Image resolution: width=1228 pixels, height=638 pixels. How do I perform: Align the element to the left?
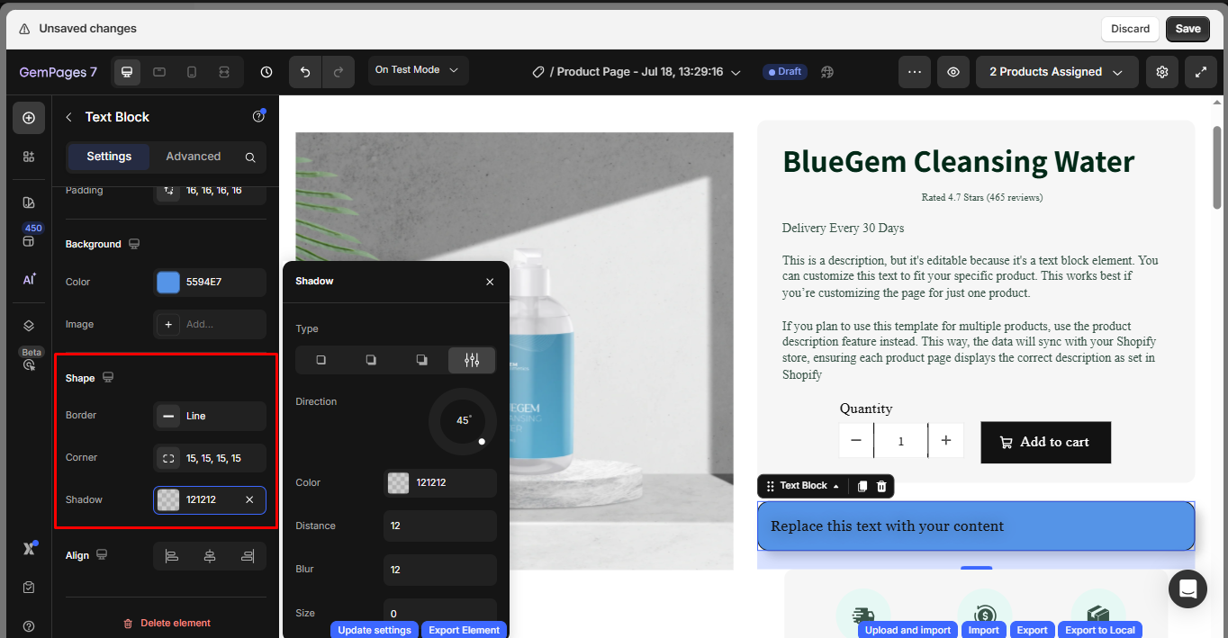[x=172, y=556]
